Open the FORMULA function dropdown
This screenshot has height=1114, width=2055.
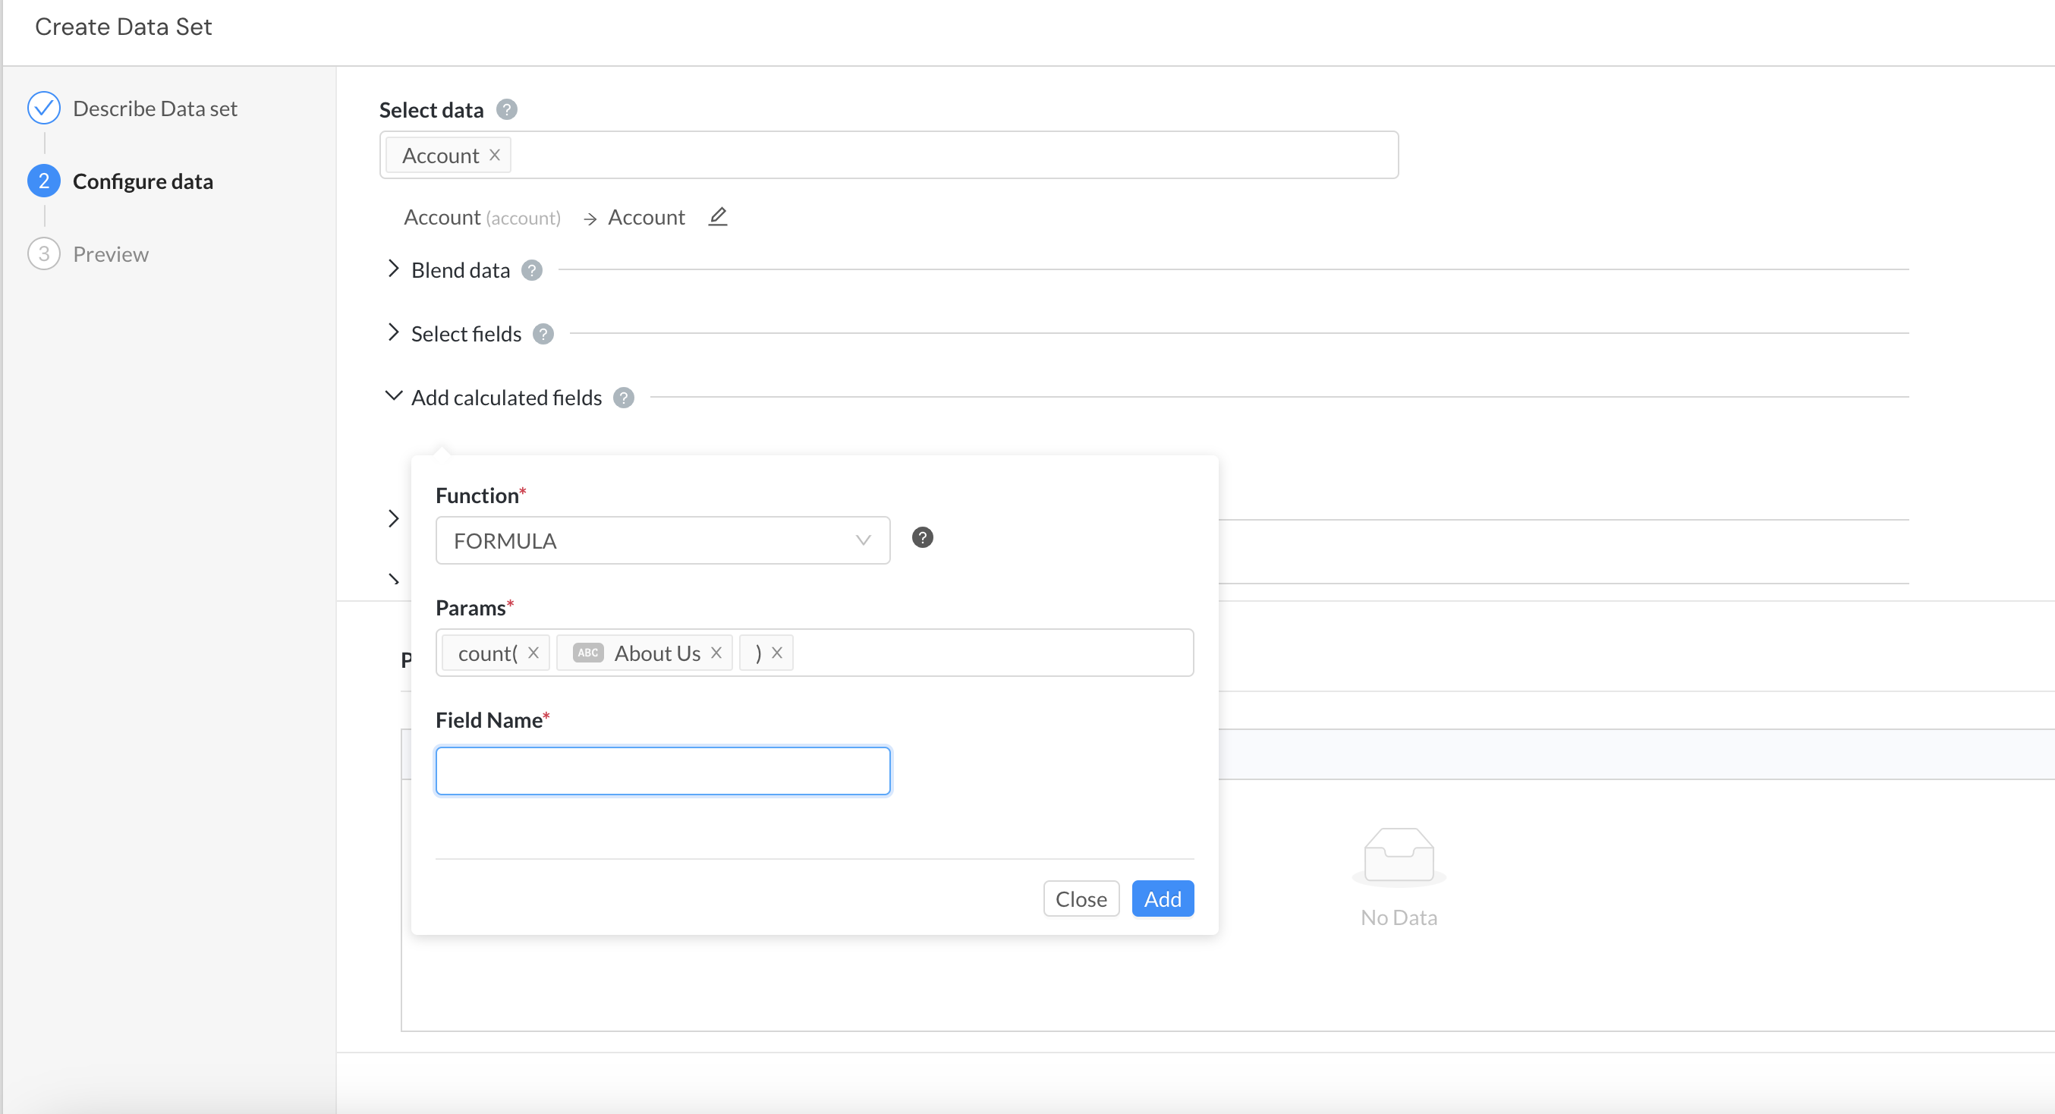pos(663,540)
